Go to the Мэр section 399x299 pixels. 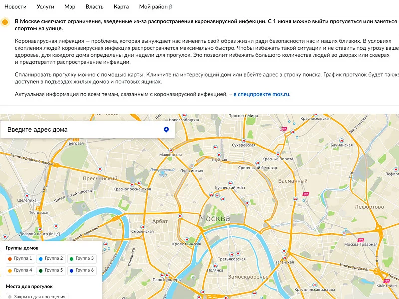[70, 7]
